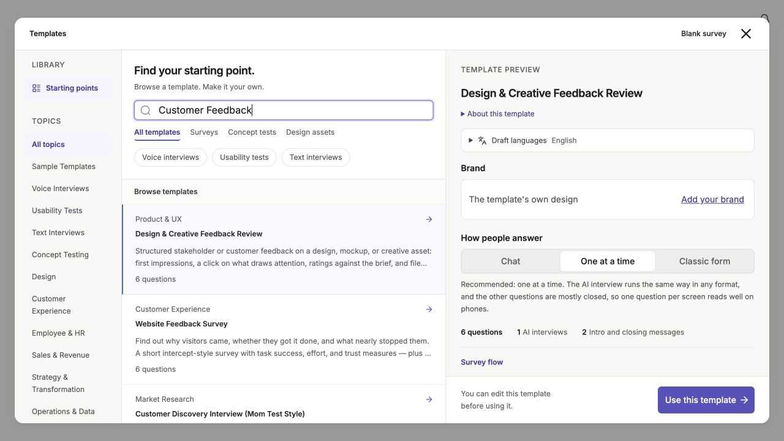This screenshot has height=441, width=784.
Task: Select the Design & Creative Feedback Review card title
Action: pos(199,234)
